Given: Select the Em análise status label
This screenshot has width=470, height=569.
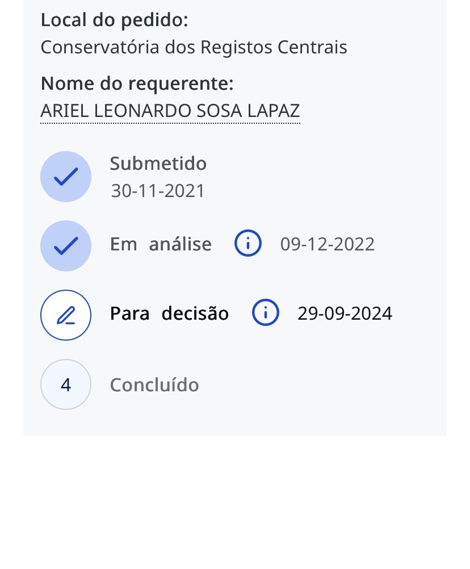Looking at the screenshot, I should tap(161, 244).
